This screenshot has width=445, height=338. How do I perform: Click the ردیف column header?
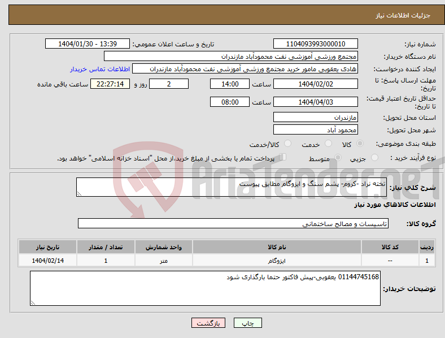pyautogui.click(x=427, y=247)
